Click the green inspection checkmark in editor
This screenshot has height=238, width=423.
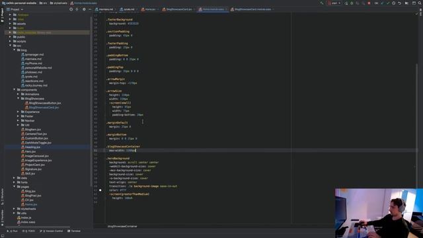(x=416, y=14)
